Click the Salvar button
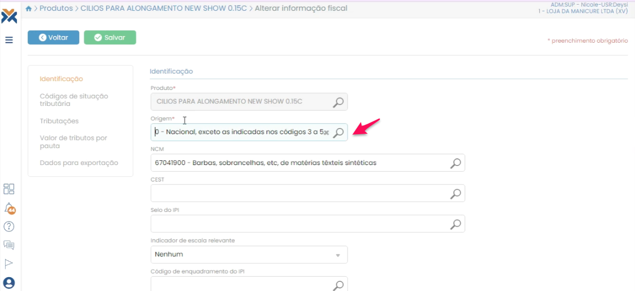 [x=110, y=38]
